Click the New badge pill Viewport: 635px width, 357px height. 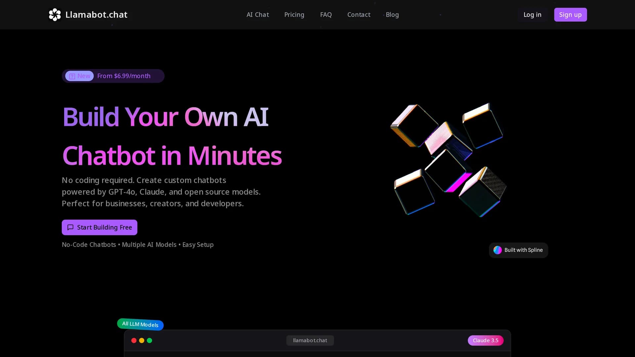point(79,76)
